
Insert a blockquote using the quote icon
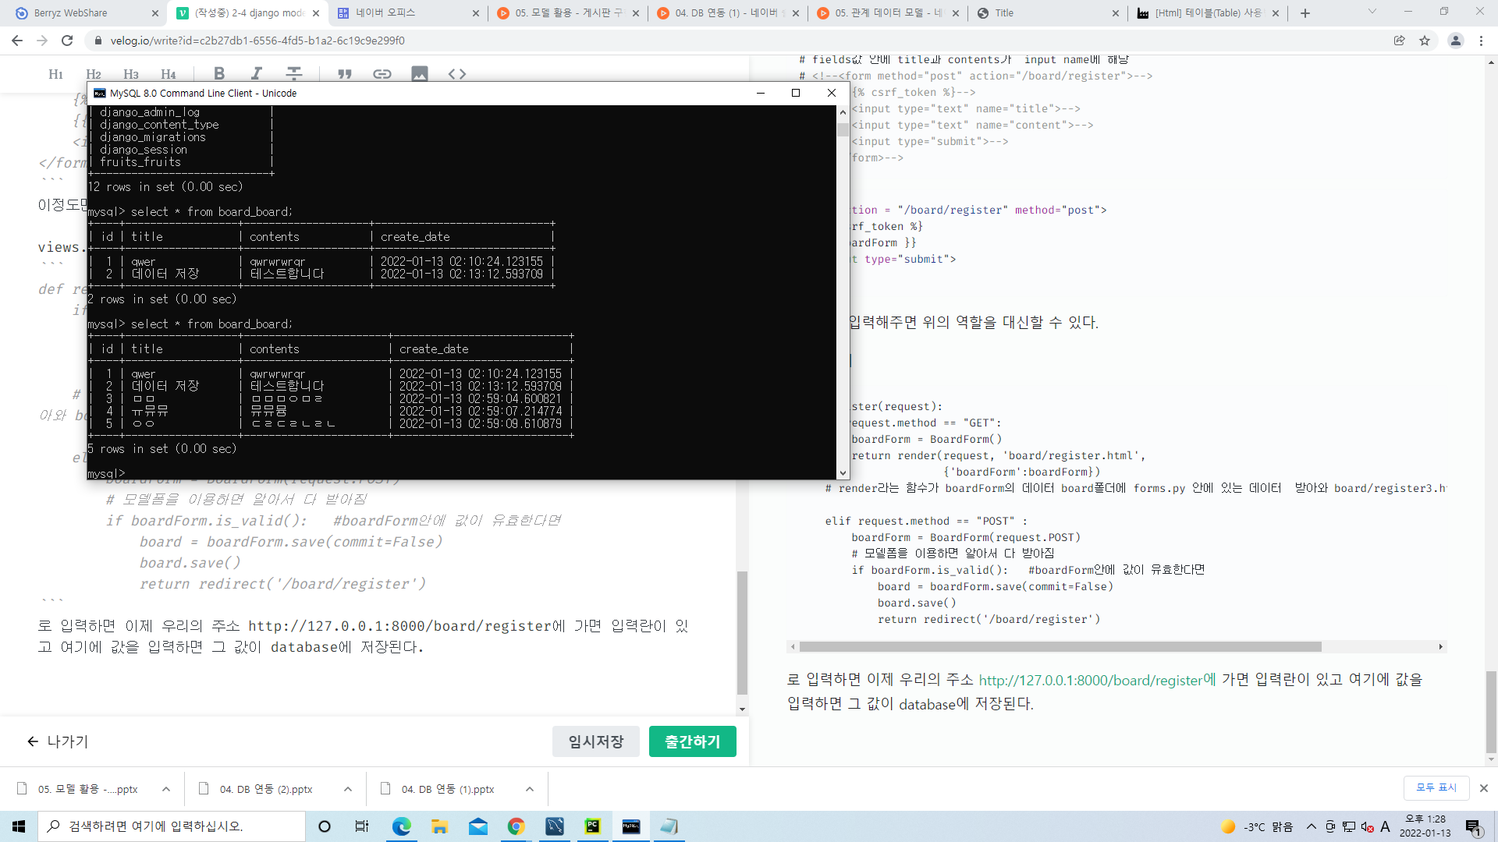(345, 74)
